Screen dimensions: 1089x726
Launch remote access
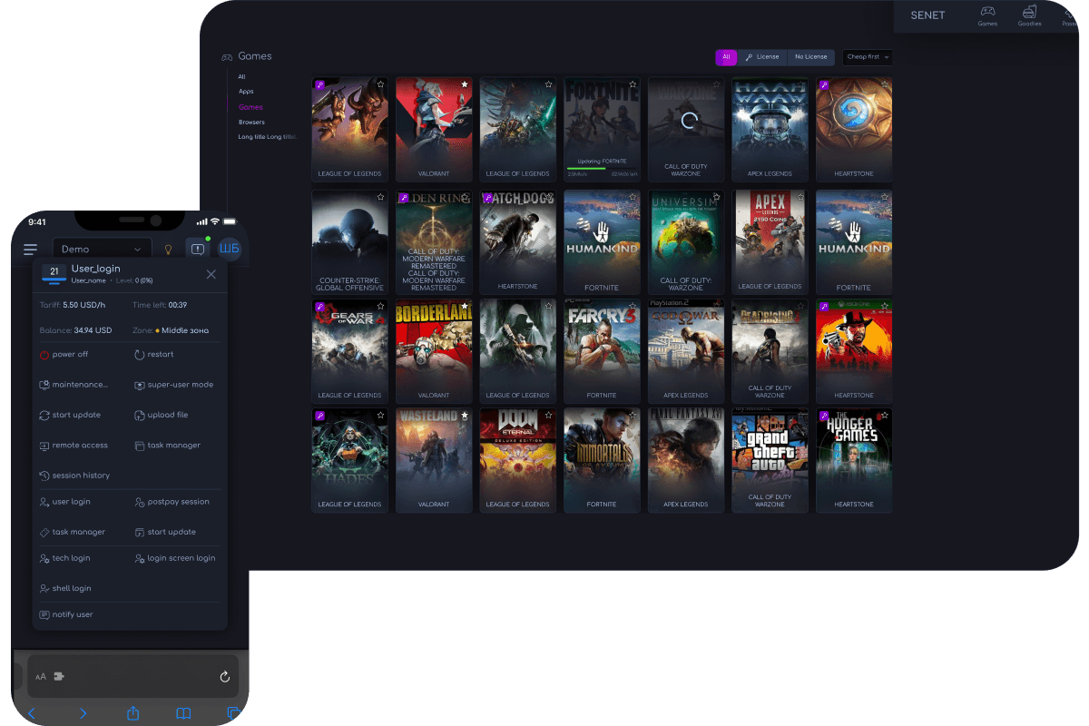coord(74,446)
